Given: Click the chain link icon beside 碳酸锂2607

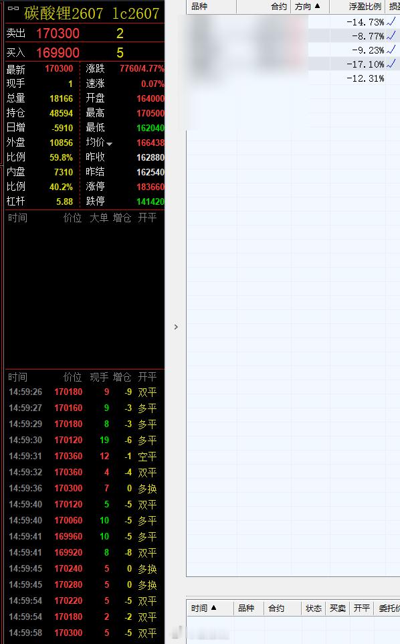Looking at the screenshot, I should 13,8.
